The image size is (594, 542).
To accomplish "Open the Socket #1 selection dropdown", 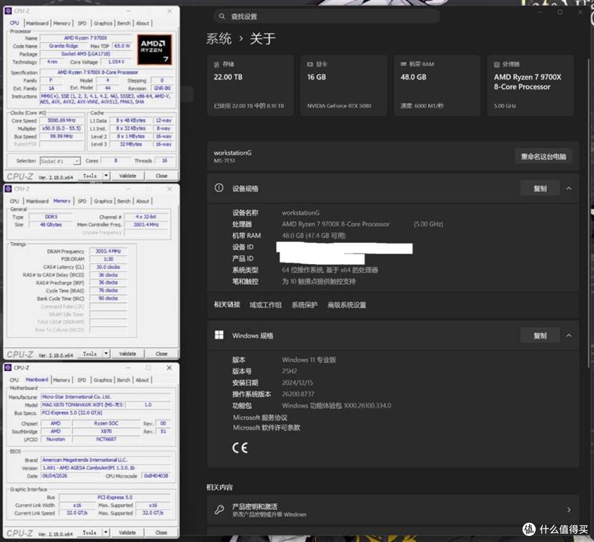I will tap(61, 161).
